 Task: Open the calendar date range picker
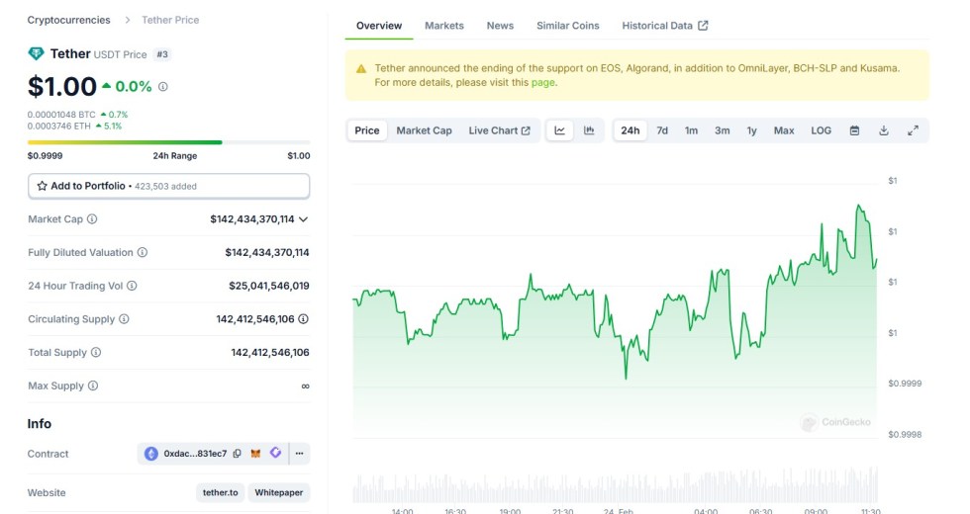tap(854, 130)
